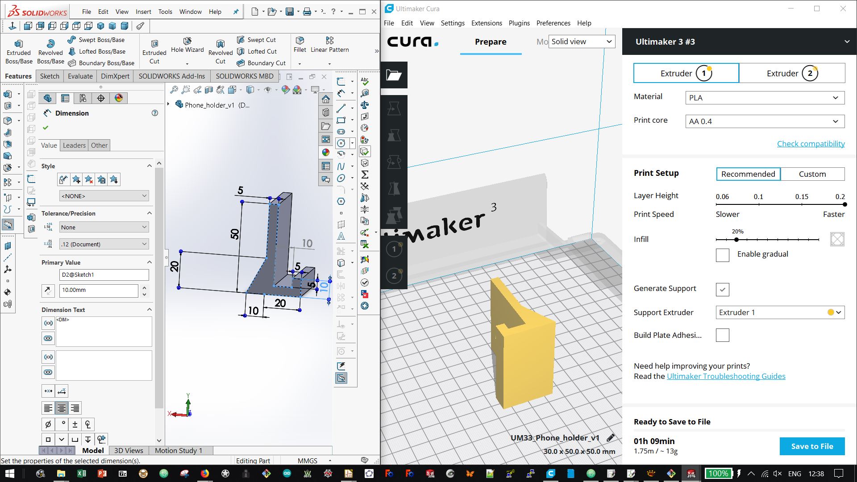Open Evaluate tab
This screenshot has width=857, height=482.
pyautogui.click(x=80, y=76)
